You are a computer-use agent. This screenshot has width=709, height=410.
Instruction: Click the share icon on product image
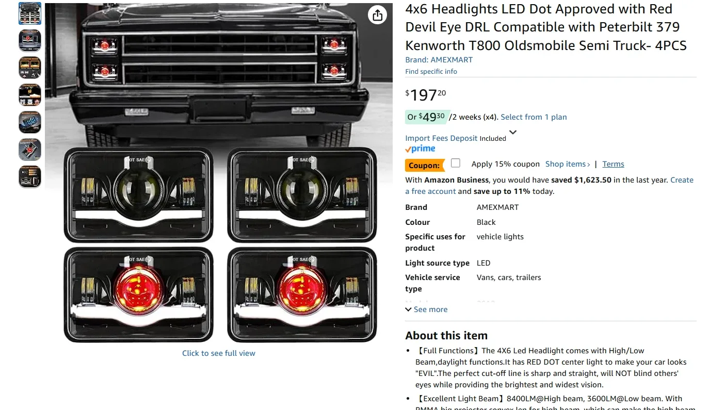click(x=378, y=15)
